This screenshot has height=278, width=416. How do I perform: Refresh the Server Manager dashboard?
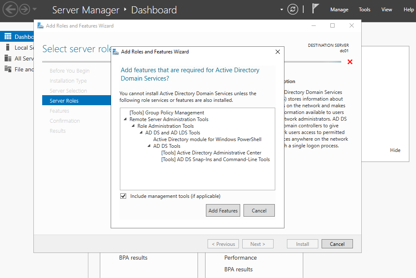[293, 10]
